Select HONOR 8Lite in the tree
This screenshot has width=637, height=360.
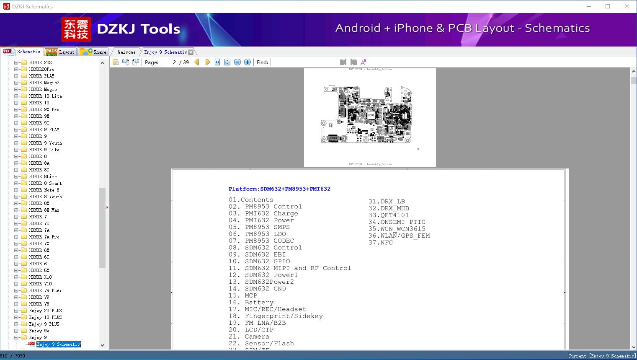point(43,176)
